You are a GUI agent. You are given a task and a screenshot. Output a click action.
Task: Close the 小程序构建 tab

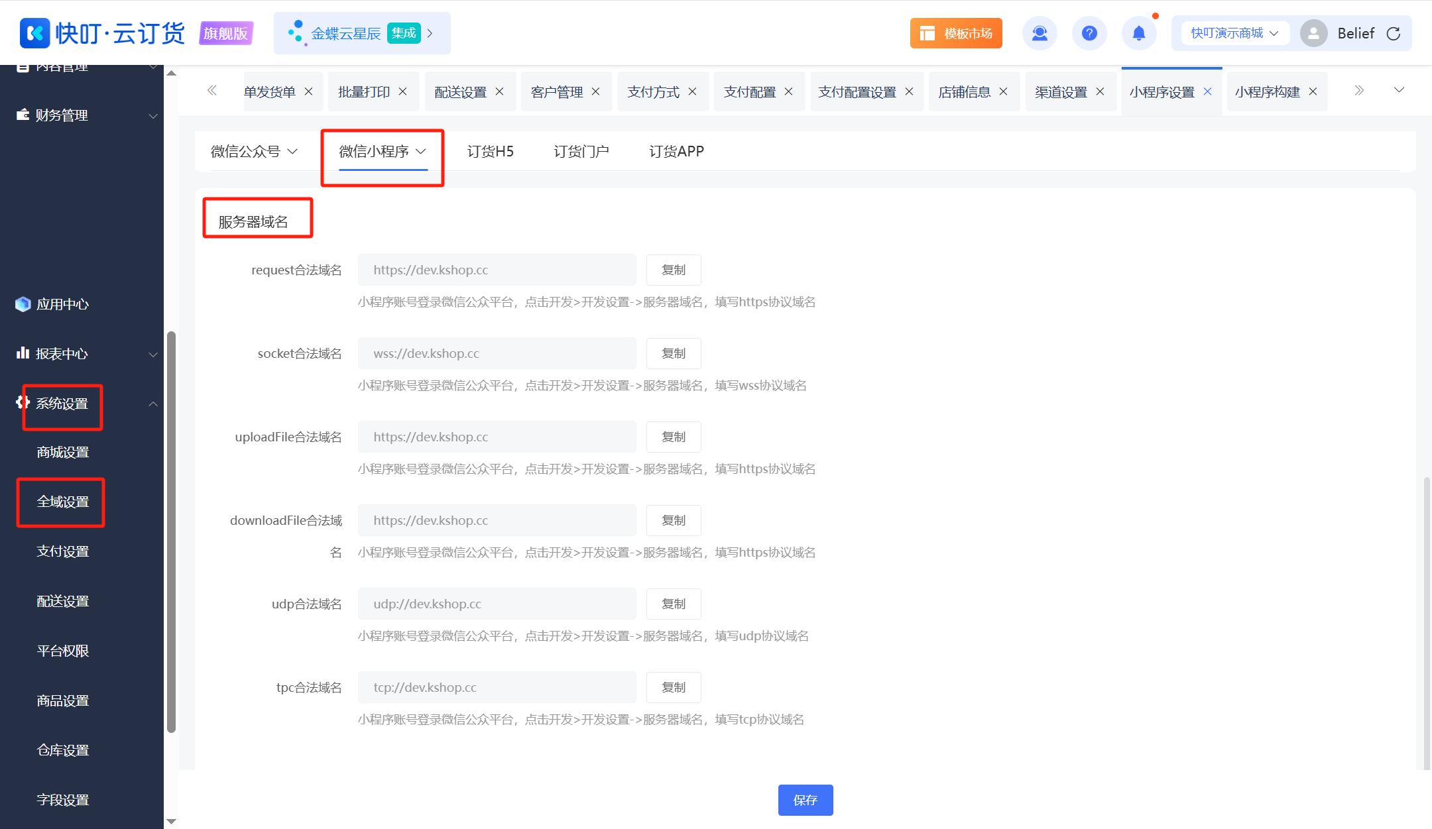pyautogui.click(x=1313, y=91)
